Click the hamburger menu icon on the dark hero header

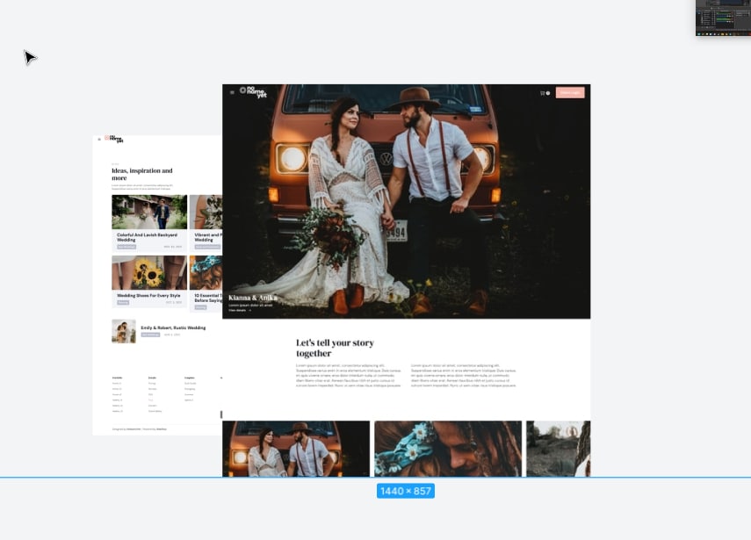(x=232, y=92)
